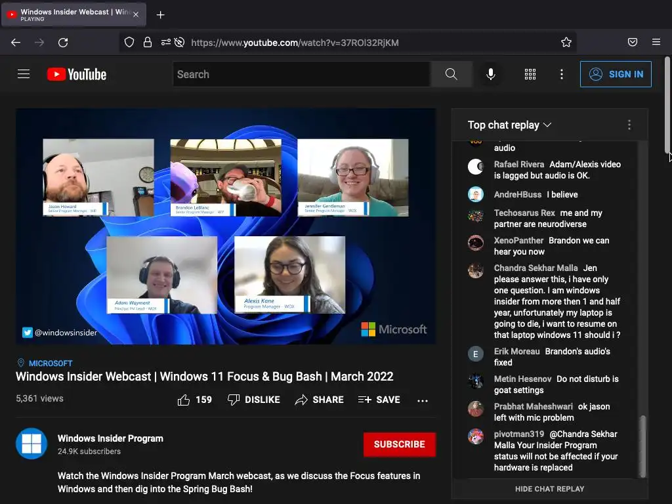This screenshot has width=672, height=504.
Task: Open the YouTube guide hamburger menu
Action: pyautogui.click(x=24, y=74)
